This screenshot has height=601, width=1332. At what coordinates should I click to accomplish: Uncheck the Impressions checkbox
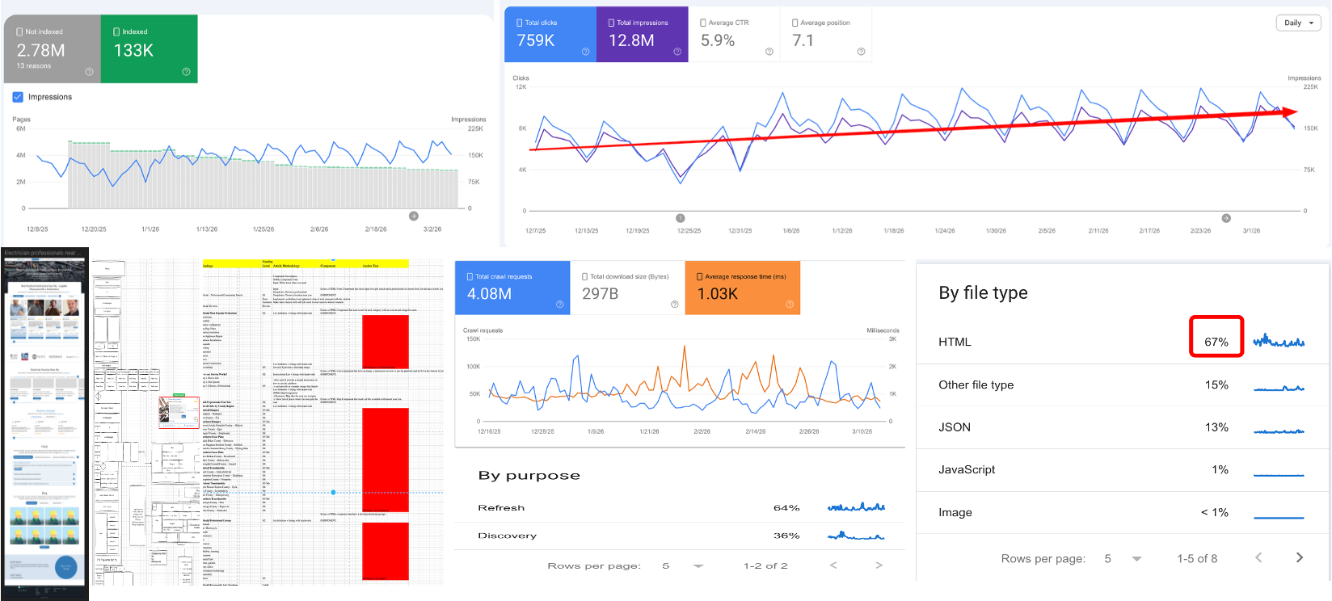tap(18, 97)
